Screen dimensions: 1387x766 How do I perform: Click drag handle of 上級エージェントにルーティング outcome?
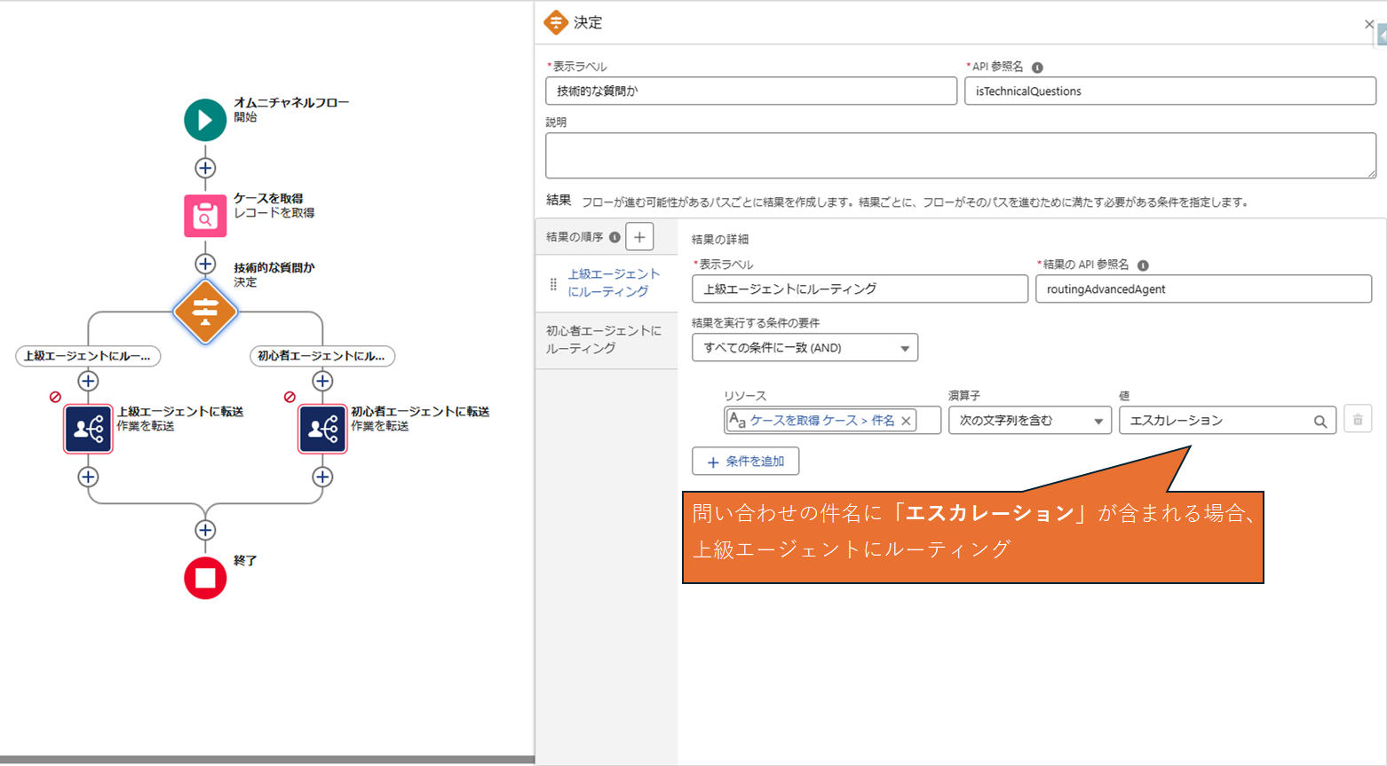tap(553, 284)
